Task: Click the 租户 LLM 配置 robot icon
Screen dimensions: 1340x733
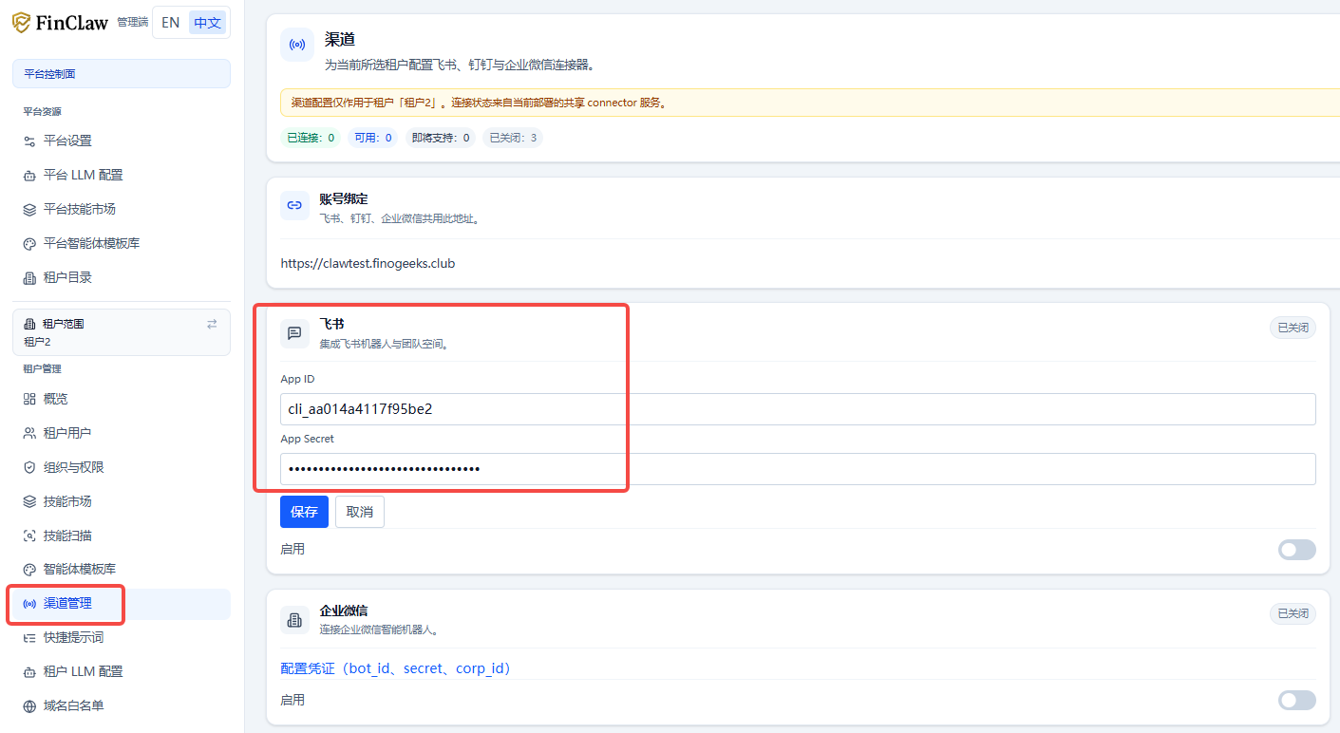Action: pyautogui.click(x=29, y=671)
